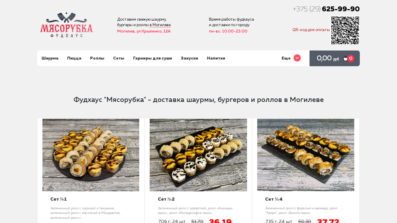Click cart total 0,00 руб
Image resolution: width=397 pixels, height=223 pixels.
point(328,58)
